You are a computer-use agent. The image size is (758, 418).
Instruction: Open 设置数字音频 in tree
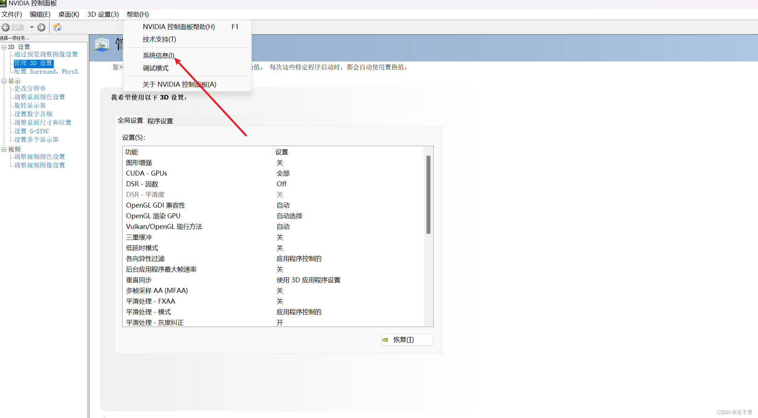coord(33,114)
